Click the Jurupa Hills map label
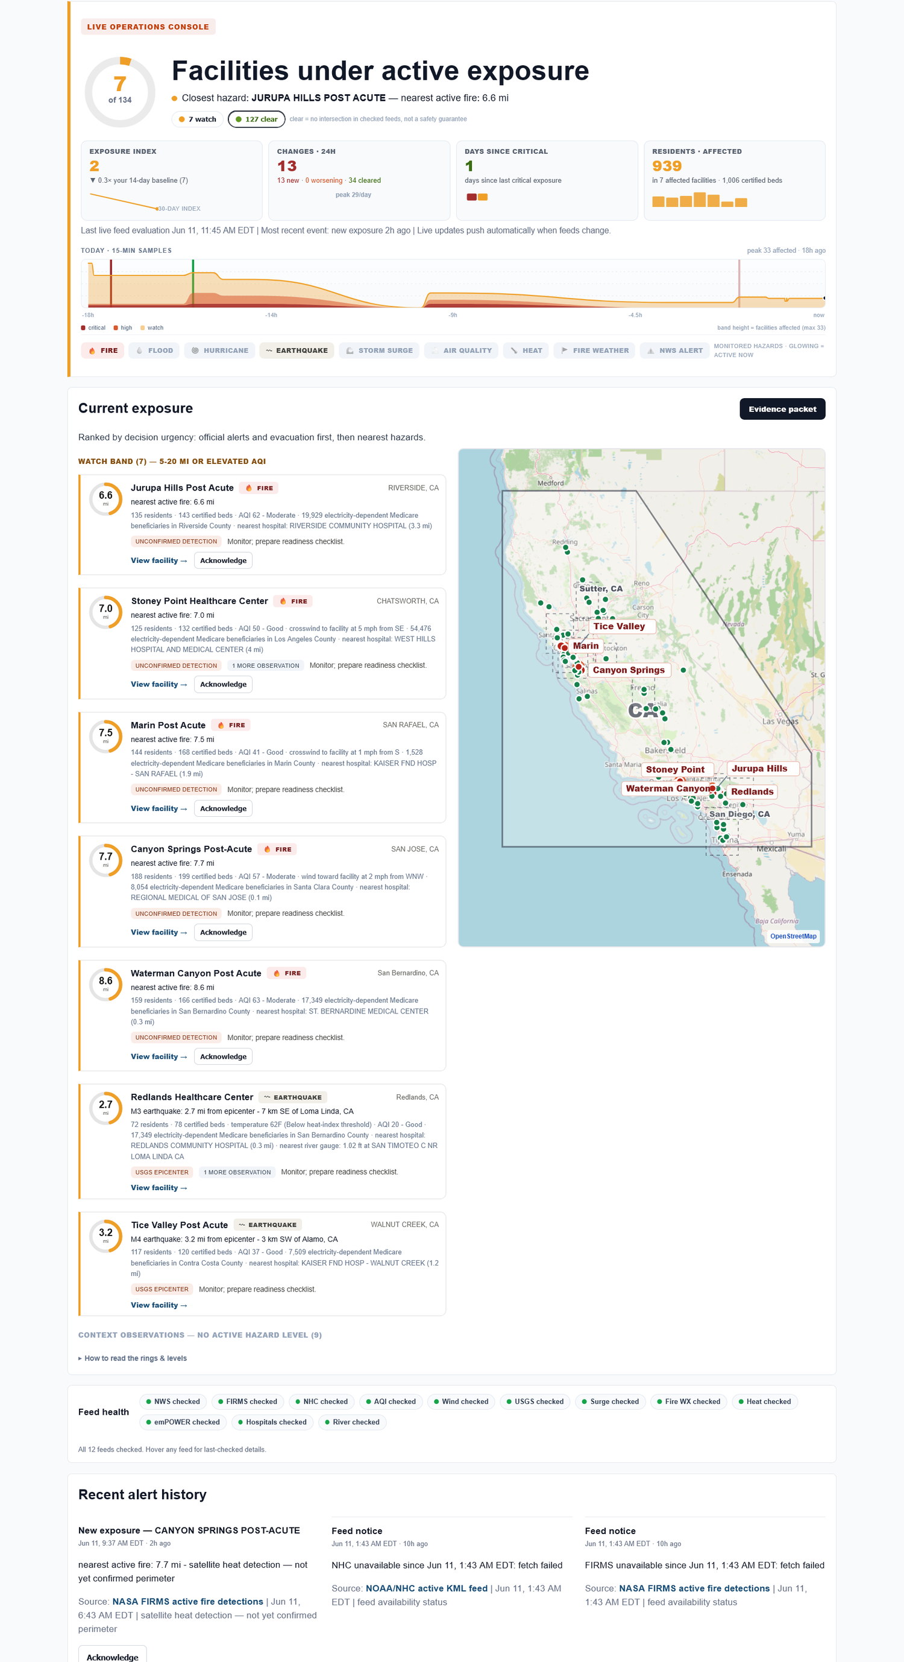Screen dimensions: 904x1662 tap(763, 769)
